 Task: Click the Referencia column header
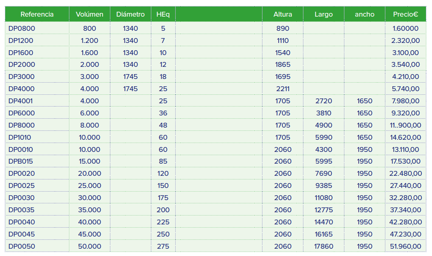37,14
